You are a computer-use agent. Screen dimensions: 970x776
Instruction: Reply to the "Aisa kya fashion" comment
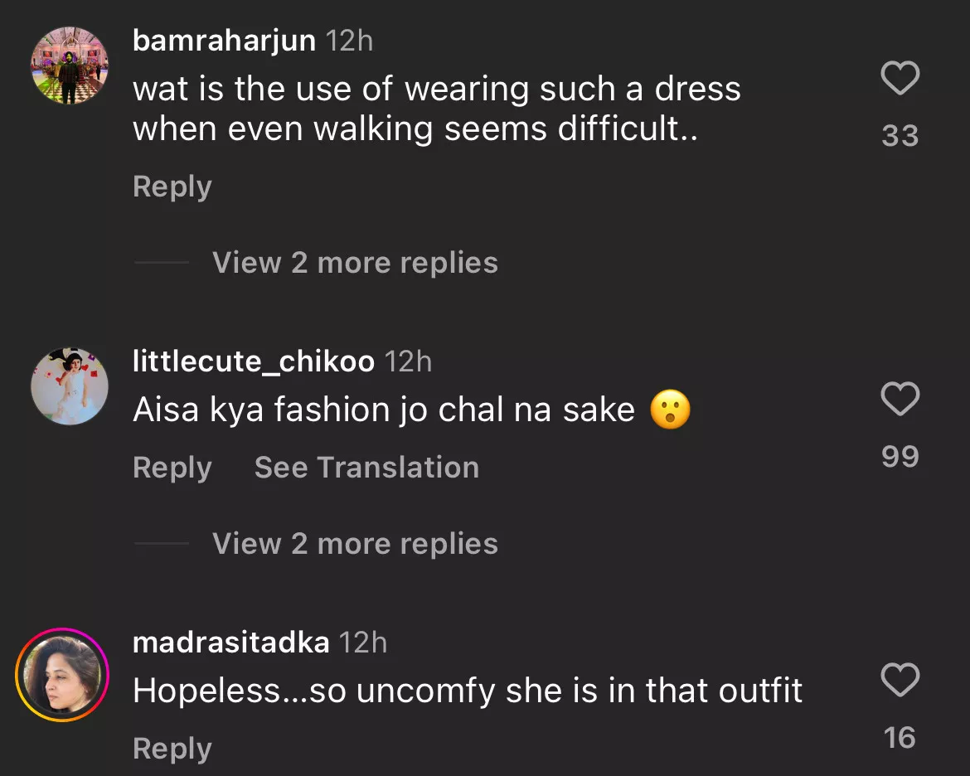click(172, 468)
